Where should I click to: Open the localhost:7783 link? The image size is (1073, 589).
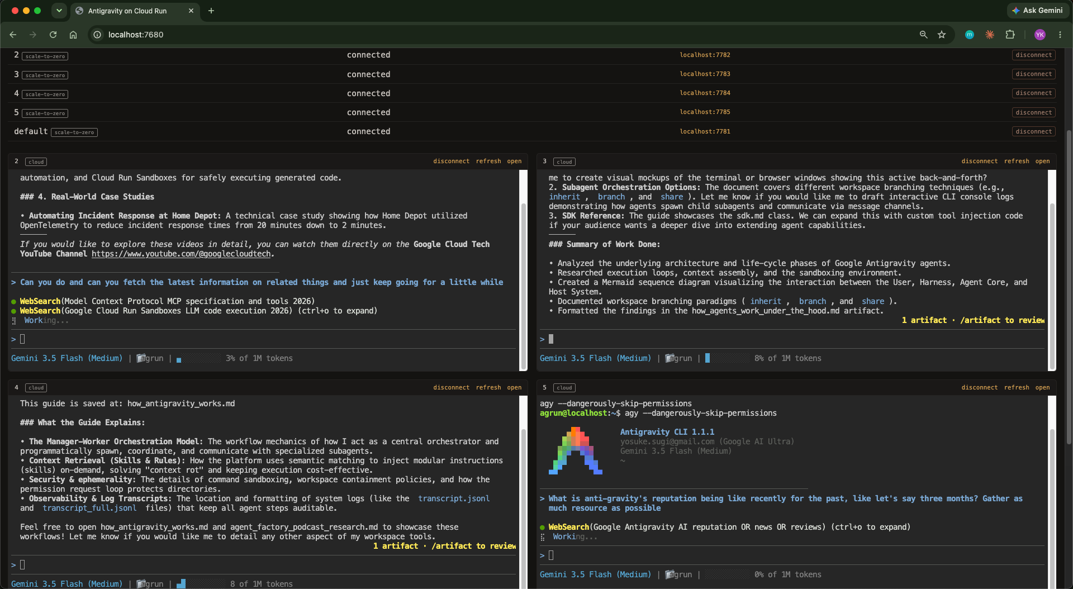(x=705, y=74)
